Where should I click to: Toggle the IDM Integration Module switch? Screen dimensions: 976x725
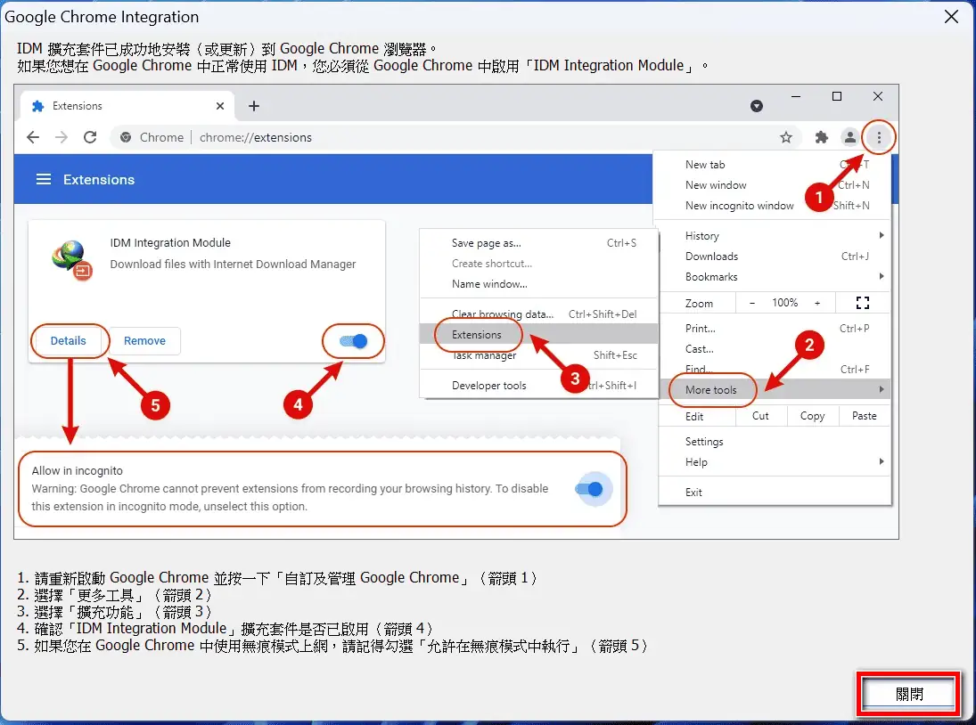[354, 341]
